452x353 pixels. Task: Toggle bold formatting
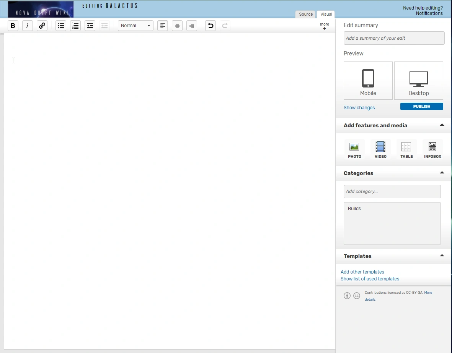coord(13,26)
